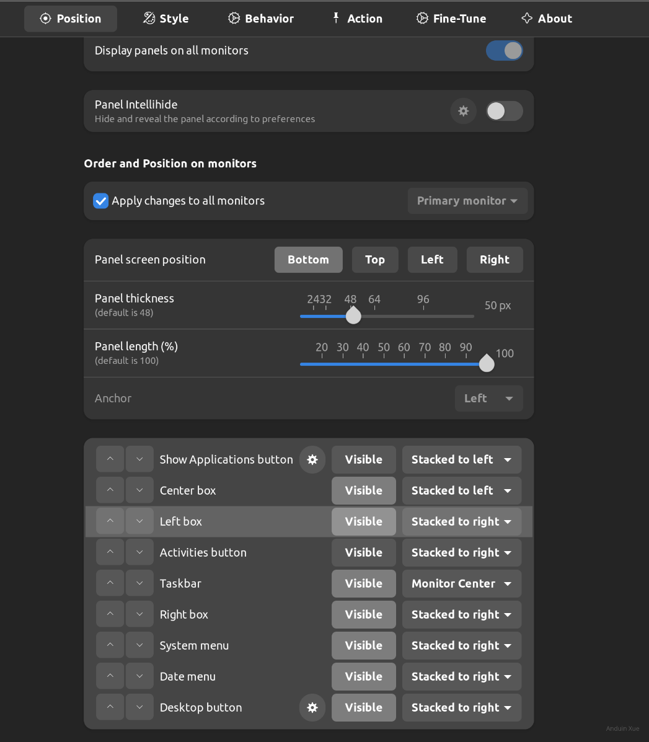Move System menu down with arrow icon

pos(139,645)
